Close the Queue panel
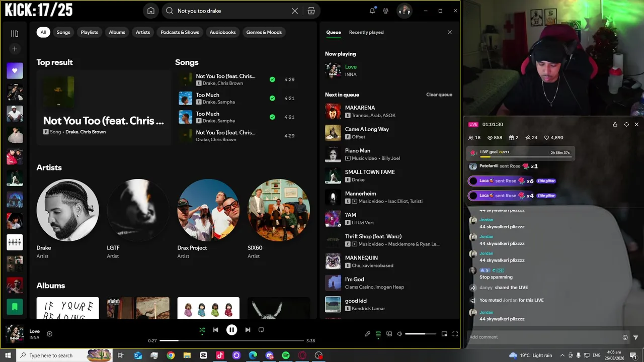Viewport: 644px width, 362px height. (x=450, y=32)
